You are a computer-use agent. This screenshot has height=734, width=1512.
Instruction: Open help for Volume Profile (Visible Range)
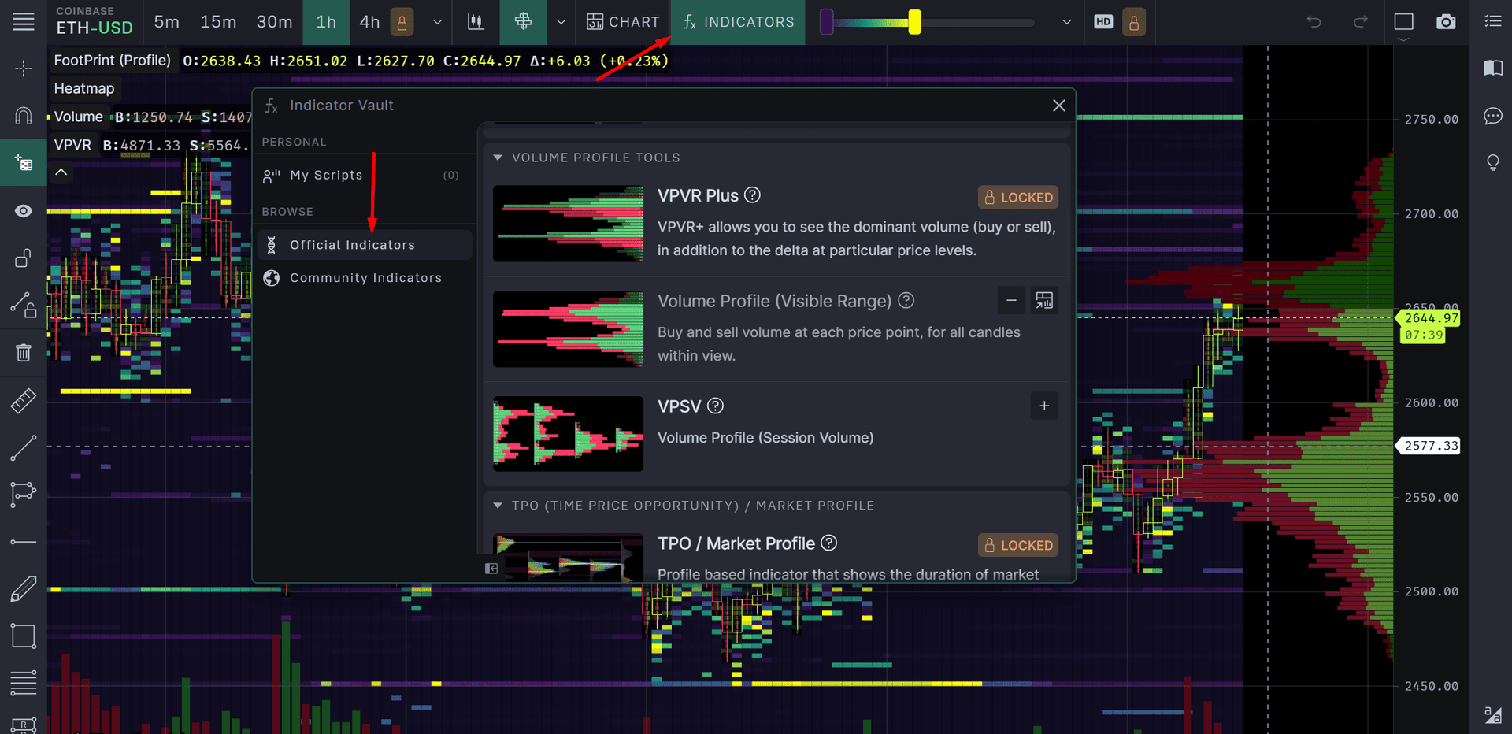pos(906,301)
